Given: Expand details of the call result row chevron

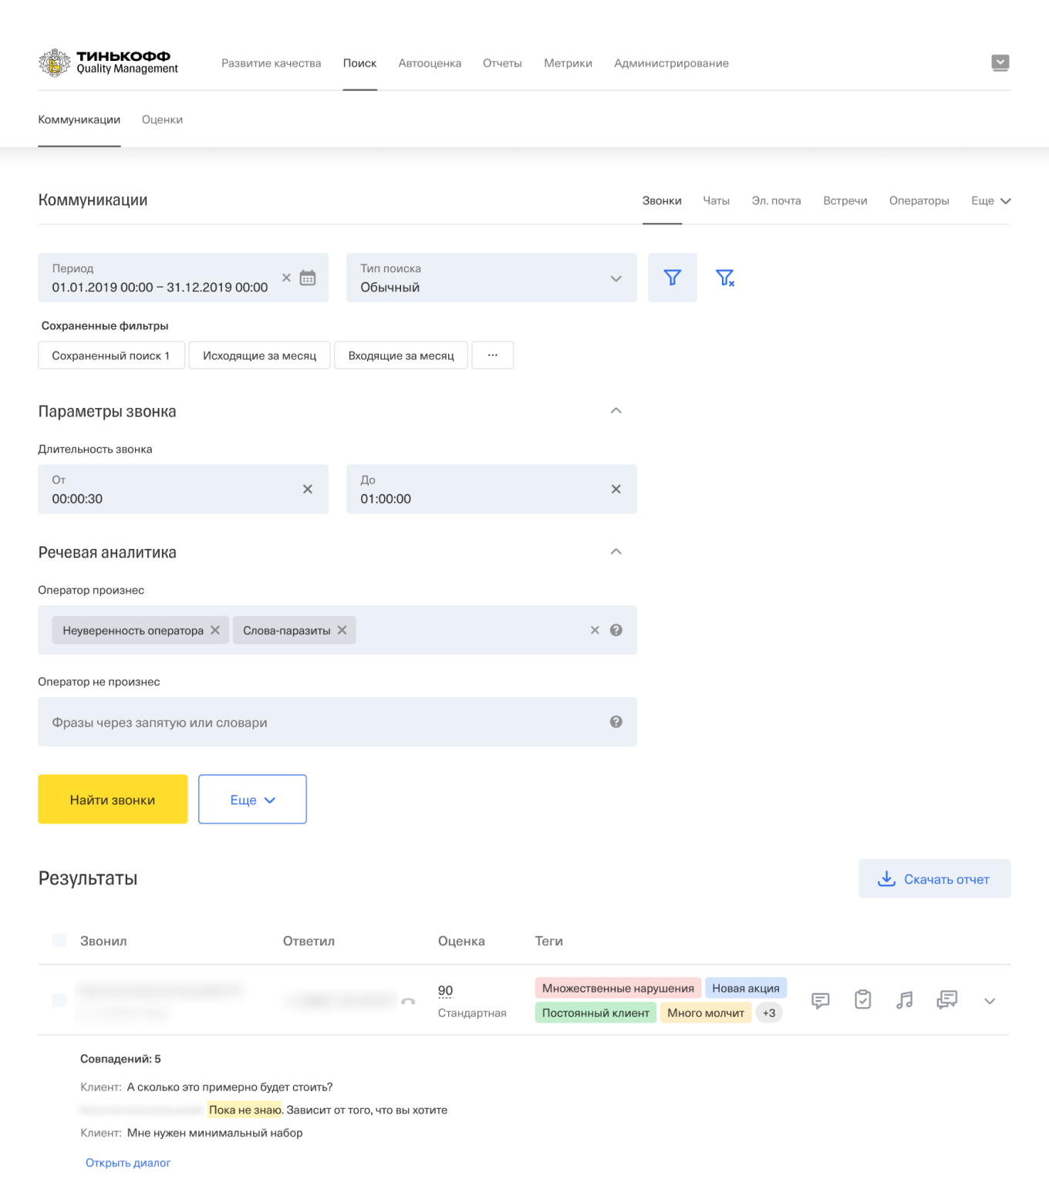Looking at the screenshot, I should (989, 1000).
